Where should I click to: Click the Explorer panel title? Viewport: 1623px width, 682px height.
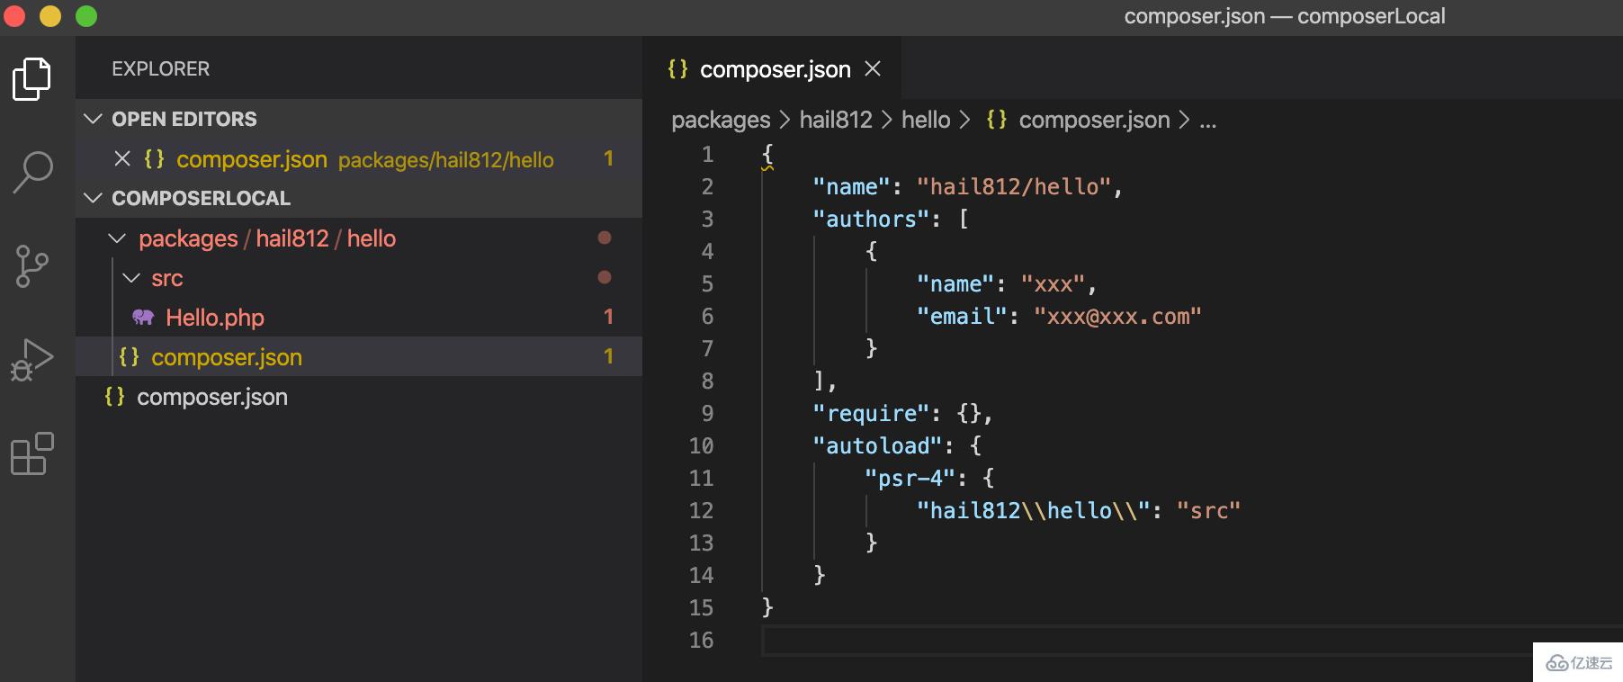pyautogui.click(x=160, y=69)
